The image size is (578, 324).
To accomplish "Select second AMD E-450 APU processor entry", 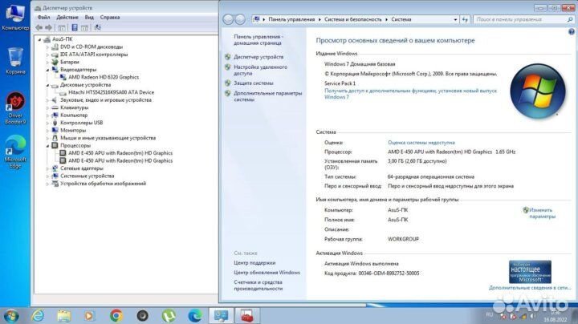I will coord(120,160).
